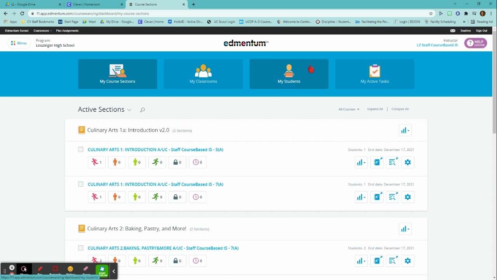Image resolution: width=497 pixels, height=280 pixels.
Task: Open My Students tile
Action: click(x=289, y=74)
